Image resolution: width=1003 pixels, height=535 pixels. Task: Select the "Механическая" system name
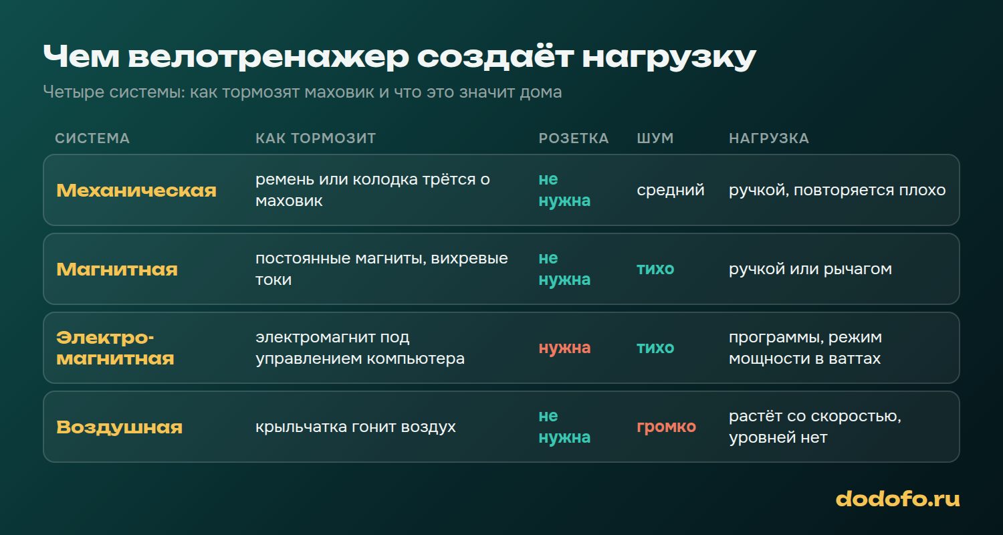[x=136, y=191]
